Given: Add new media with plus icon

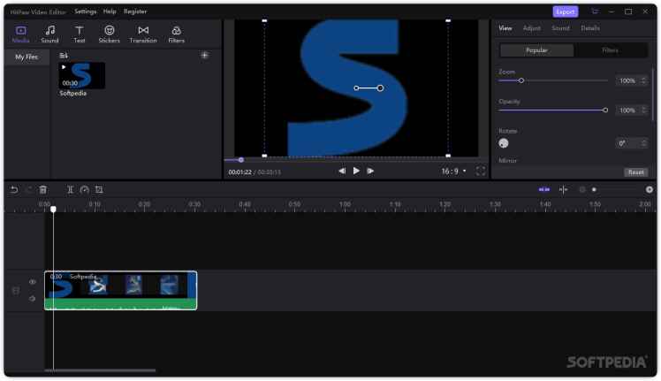Looking at the screenshot, I should (204, 56).
